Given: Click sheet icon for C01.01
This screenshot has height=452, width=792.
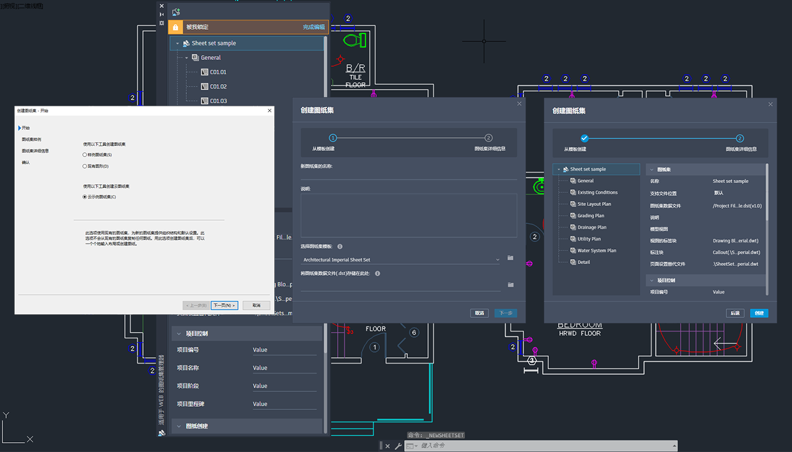Looking at the screenshot, I should [205, 72].
